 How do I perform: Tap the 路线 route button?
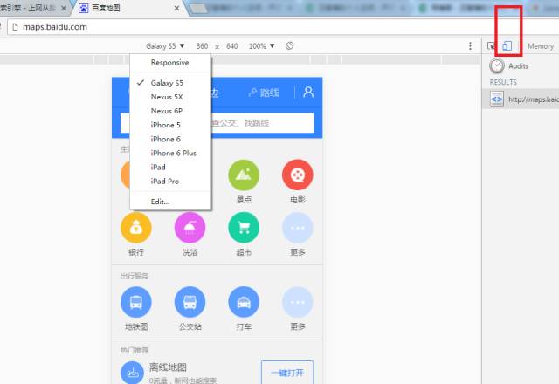point(264,93)
